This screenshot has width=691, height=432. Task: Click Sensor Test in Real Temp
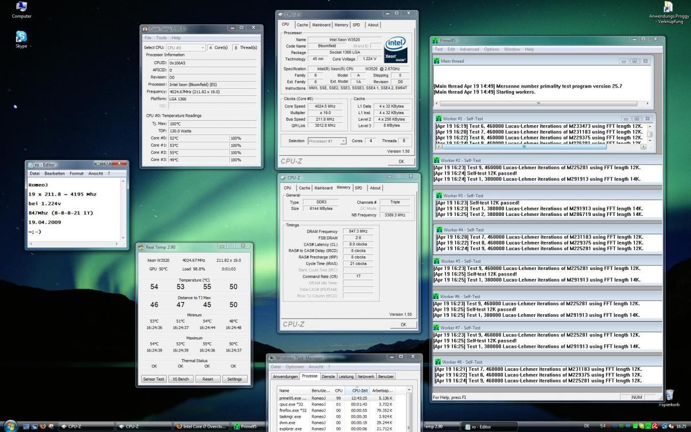point(153,379)
